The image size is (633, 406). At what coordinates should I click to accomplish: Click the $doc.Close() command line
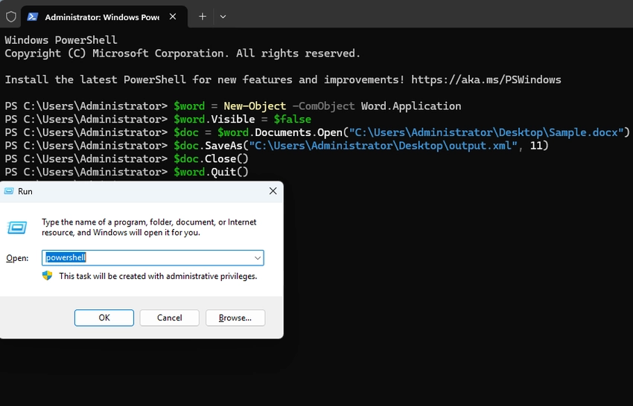point(211,159)
